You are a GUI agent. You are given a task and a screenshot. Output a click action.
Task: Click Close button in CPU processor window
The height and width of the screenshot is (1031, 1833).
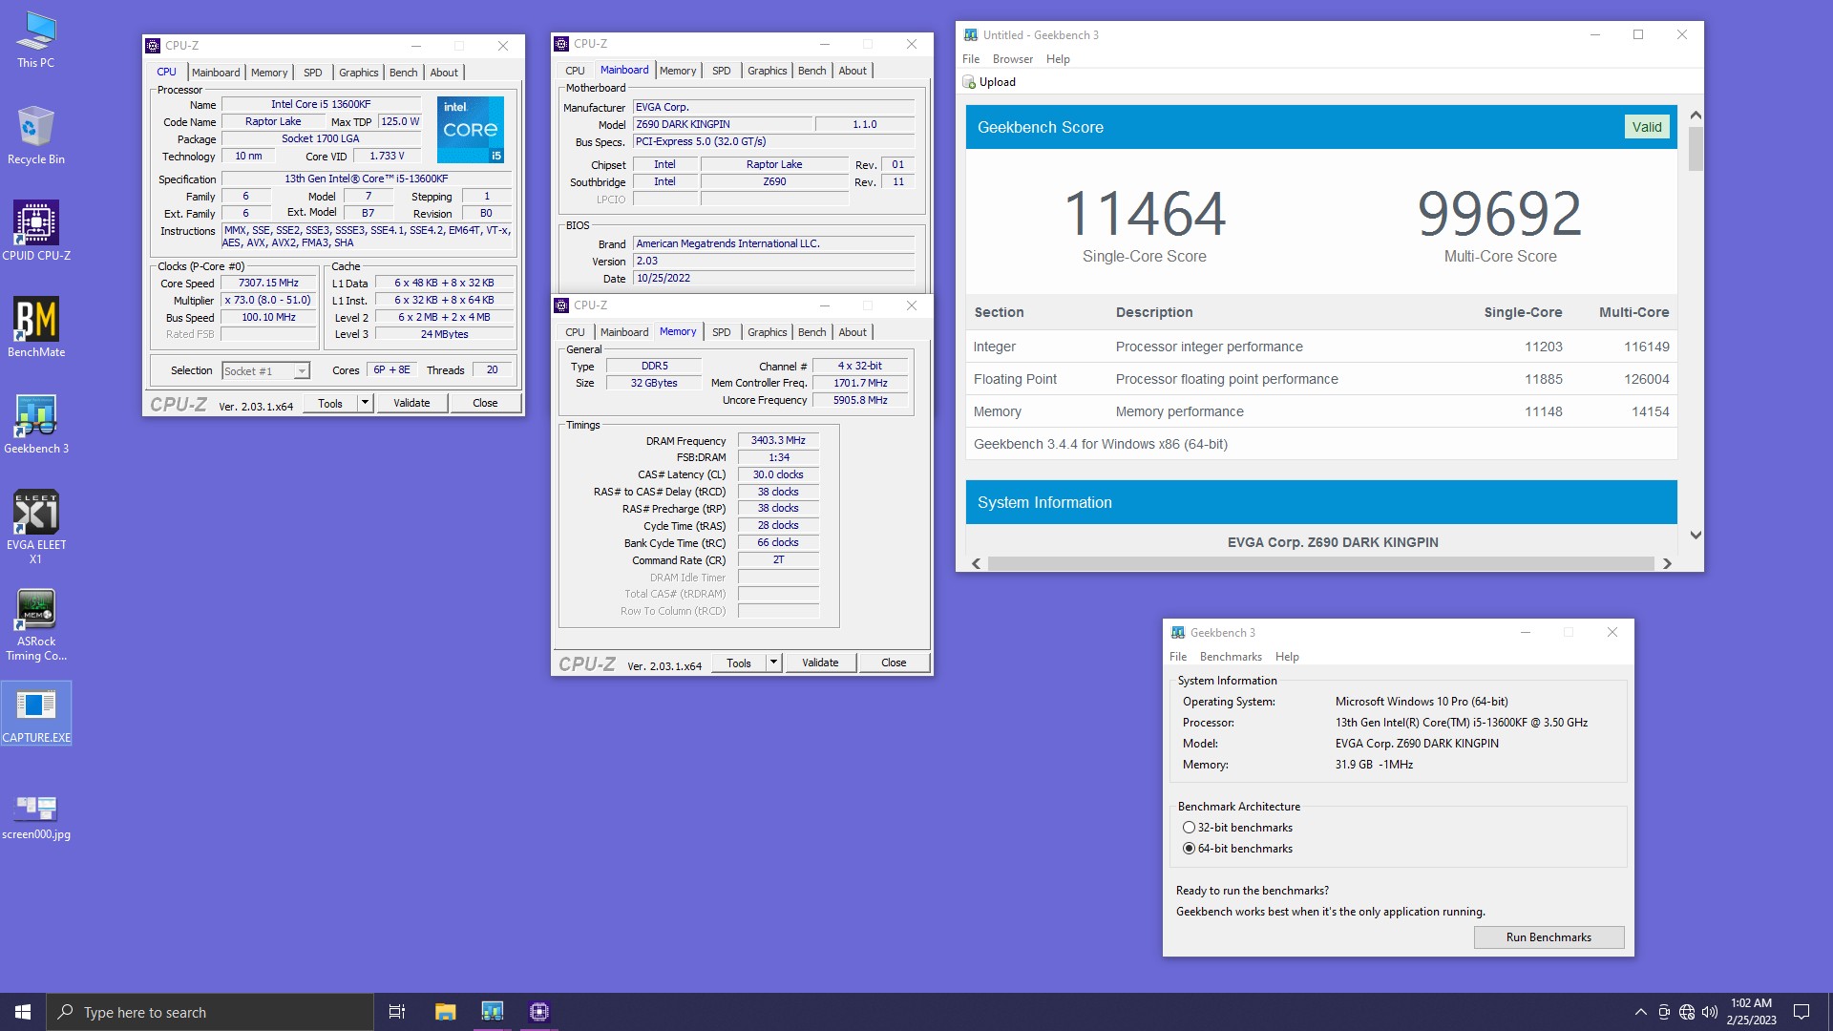click(x=485, y=403)
